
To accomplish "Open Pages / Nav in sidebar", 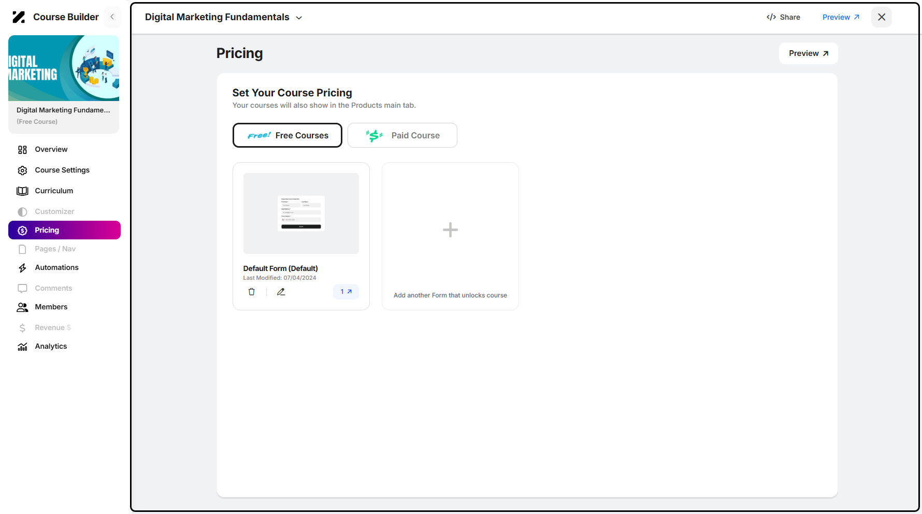I will coord(64,249).
